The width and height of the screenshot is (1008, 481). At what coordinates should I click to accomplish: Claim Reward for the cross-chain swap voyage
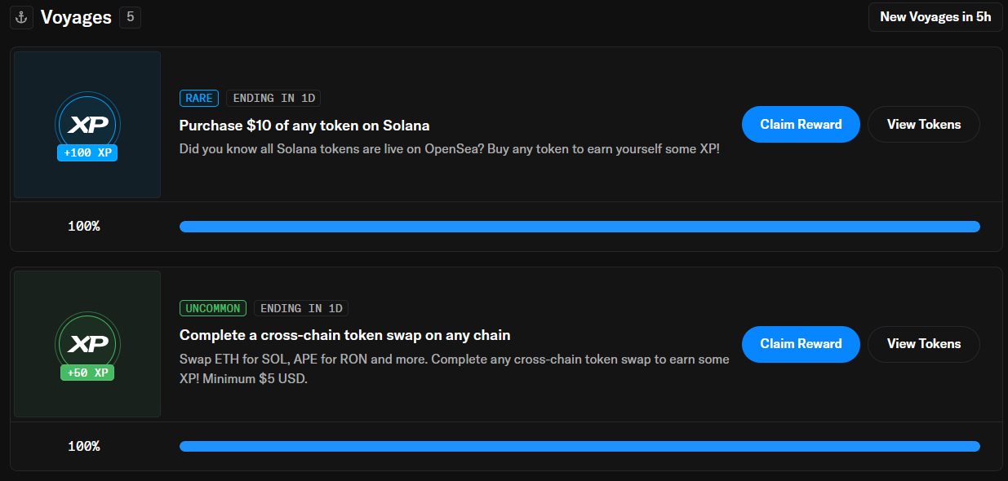[x=801, y=344]
